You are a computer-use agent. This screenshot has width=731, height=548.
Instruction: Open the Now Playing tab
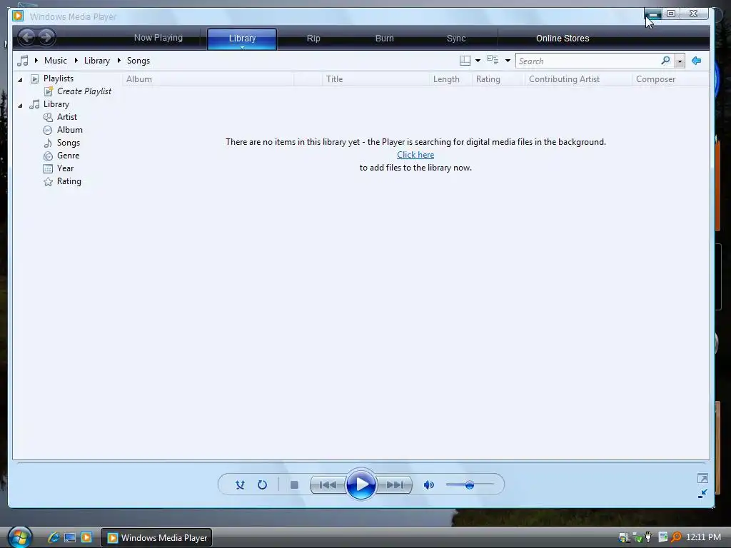tap(158, 38)
